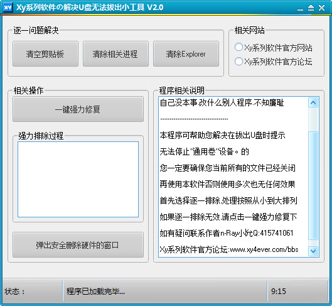This screenshot has width=332, height=306.
Task: Click the 清除相关进程 button
Action: tap(115, 54)
